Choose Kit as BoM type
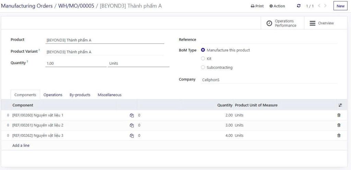The height and width of the screenshot is (170, 351). [x=203, y=59]
